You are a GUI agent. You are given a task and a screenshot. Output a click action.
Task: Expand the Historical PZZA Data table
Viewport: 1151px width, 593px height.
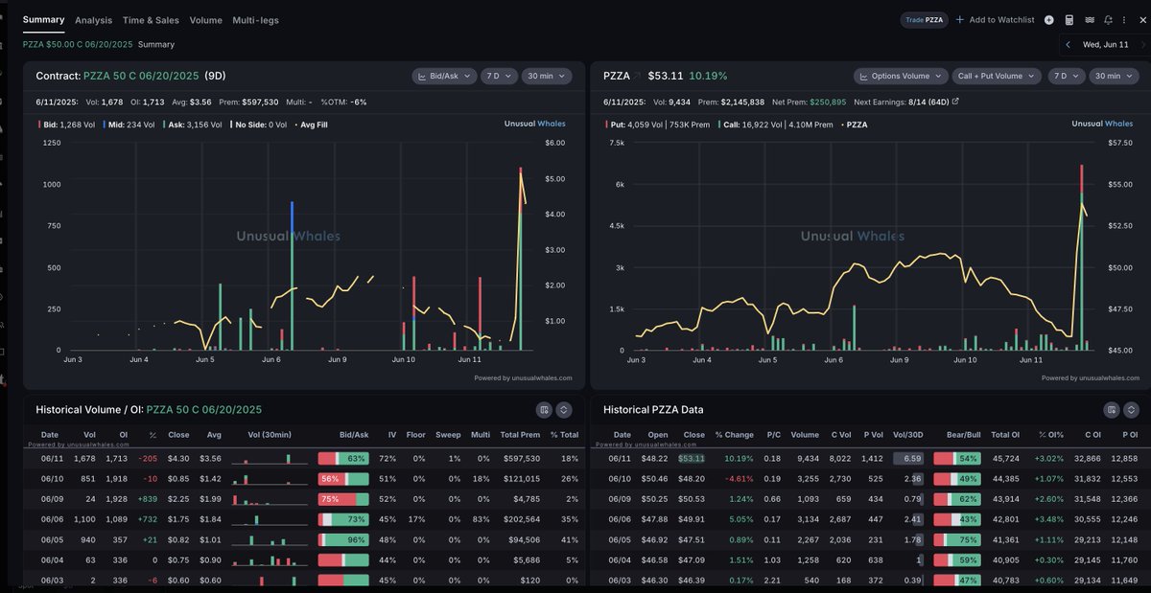click(1131, 409)
